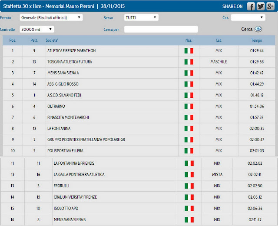
Task: Select team ISOLOTTO APD
Action: click(66, 208)
